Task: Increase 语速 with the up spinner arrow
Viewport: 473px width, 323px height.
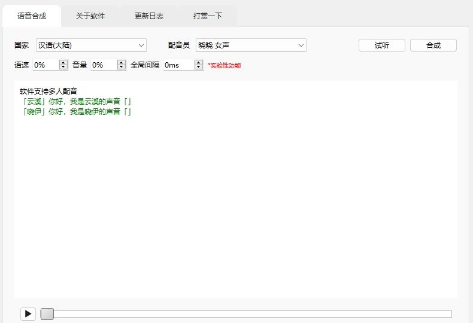Action: click(63, 62)
